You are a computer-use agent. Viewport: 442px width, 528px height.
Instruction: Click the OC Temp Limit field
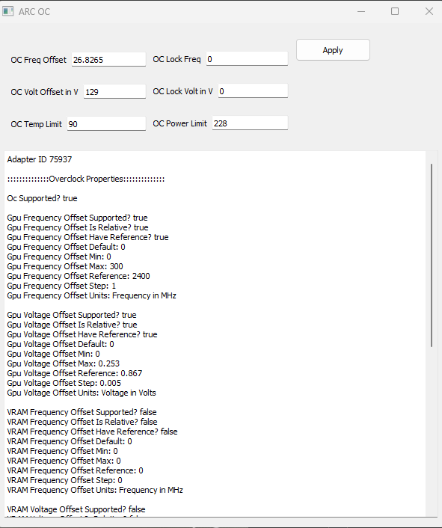[x=106, y=124]
